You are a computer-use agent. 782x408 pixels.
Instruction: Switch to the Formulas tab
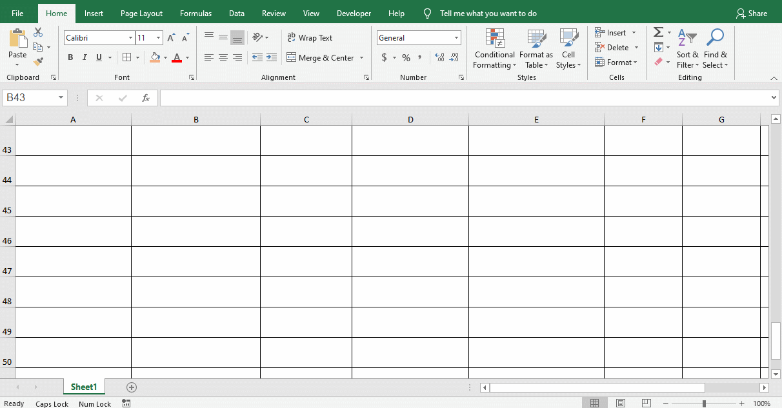(x=195, y=14)
